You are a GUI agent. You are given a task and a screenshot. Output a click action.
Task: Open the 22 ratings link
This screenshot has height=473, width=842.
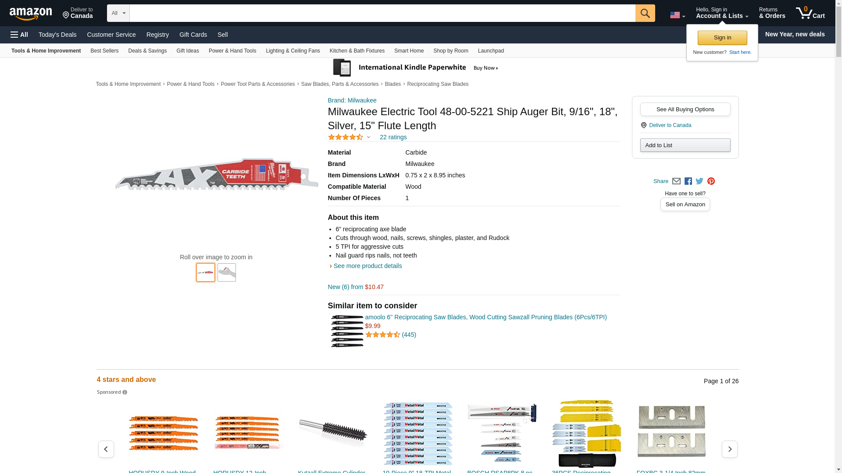(393, 138)
